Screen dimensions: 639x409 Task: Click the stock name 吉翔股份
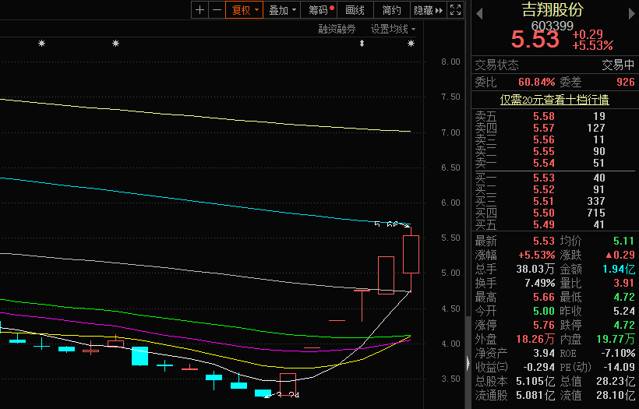coord(553,9)
